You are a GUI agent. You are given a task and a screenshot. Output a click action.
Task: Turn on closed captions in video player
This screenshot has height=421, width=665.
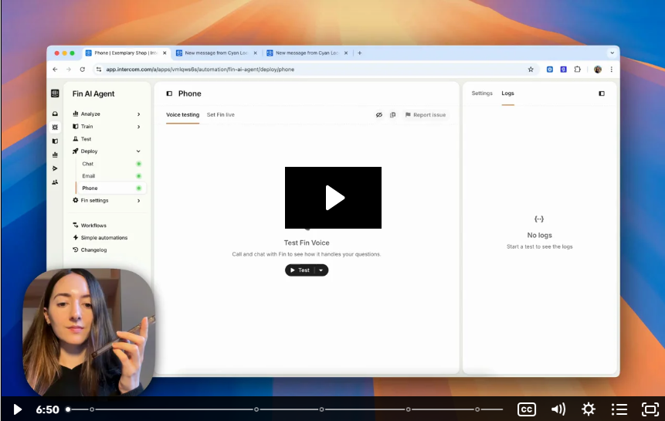tap(527, 409)
